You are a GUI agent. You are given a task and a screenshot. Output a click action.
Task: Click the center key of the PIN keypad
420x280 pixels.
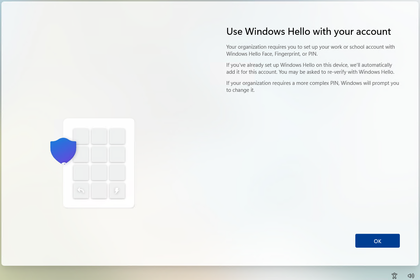point(99,154)
